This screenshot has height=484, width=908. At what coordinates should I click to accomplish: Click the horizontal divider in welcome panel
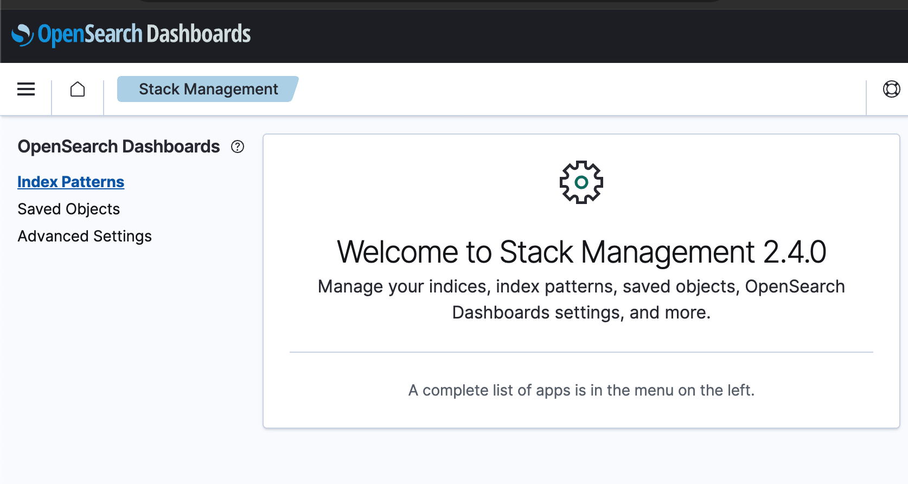pos(581,352)
